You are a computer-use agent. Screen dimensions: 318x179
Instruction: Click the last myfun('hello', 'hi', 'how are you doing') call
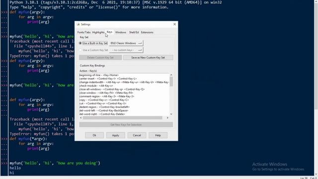(x=55, y=163)
